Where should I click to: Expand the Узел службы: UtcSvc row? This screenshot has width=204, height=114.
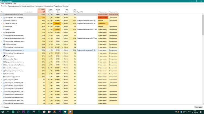[1, 59]
